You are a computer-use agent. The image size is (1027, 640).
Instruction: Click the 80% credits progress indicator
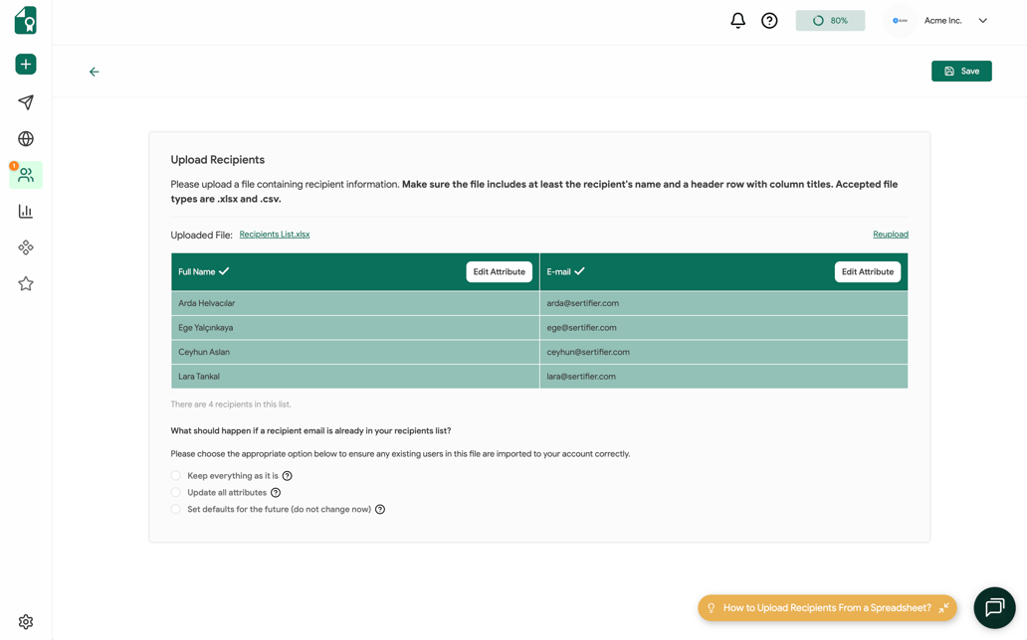(830, 20)
